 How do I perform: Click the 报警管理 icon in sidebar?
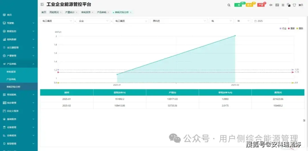4,144
